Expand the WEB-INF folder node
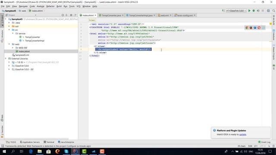 point(13,48)
